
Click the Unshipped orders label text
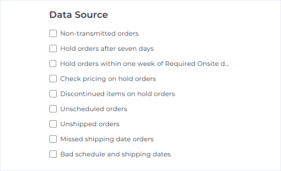pos(90,124)
